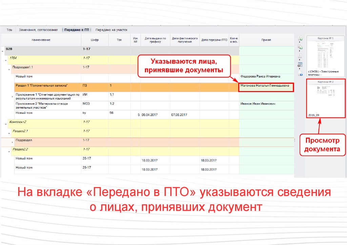This screenshot has height=245, width=347.
Task: Click Дата передачи ПТО column header
Action: [214, 40]
